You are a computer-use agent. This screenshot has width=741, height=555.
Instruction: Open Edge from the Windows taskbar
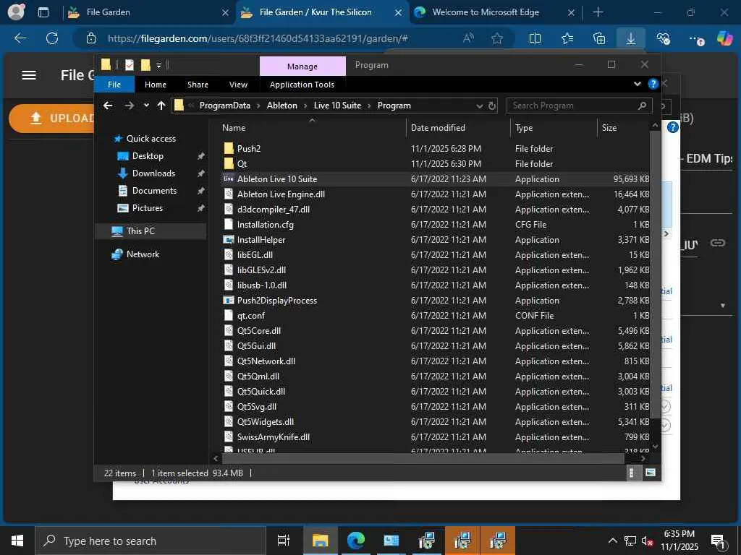pyautogui.click(x=355, y=541)
